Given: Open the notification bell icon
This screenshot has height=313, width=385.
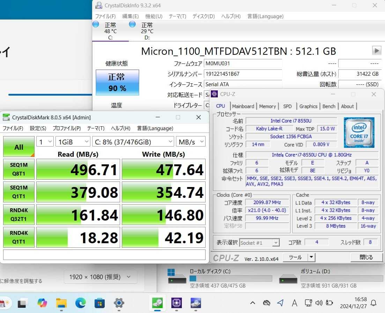Looking at the screenshot, I should click(373, 303).
